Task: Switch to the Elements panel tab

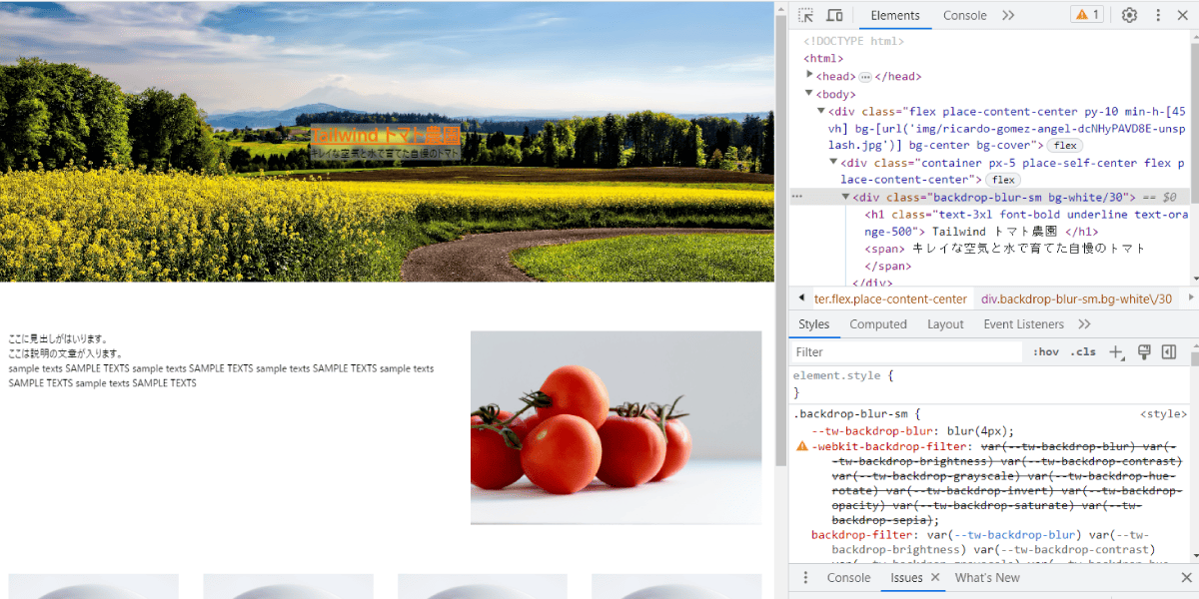Action: tap(895, 15)
